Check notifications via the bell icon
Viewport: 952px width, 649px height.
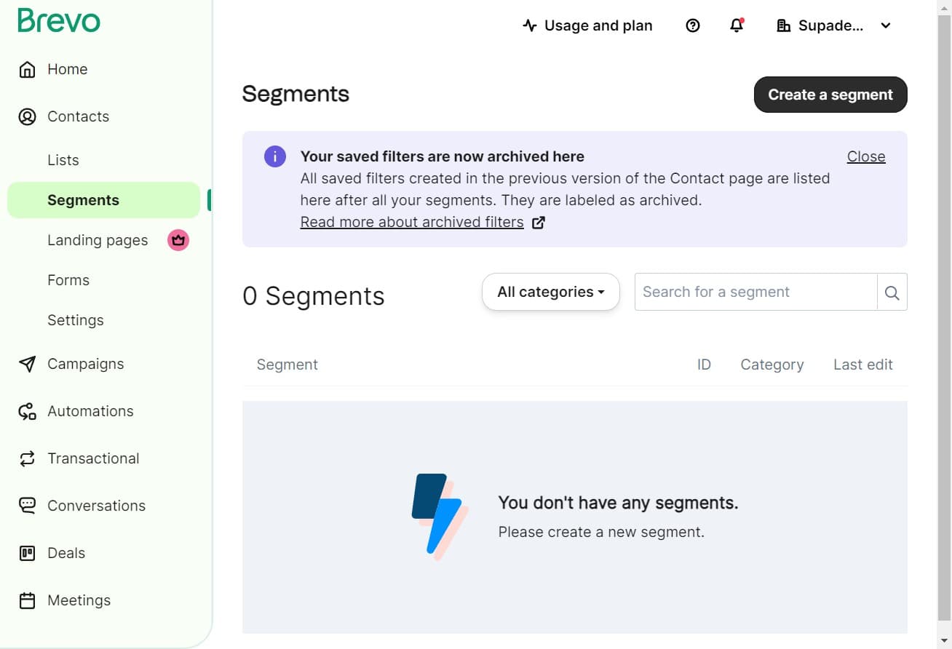[x=737, y=25]
